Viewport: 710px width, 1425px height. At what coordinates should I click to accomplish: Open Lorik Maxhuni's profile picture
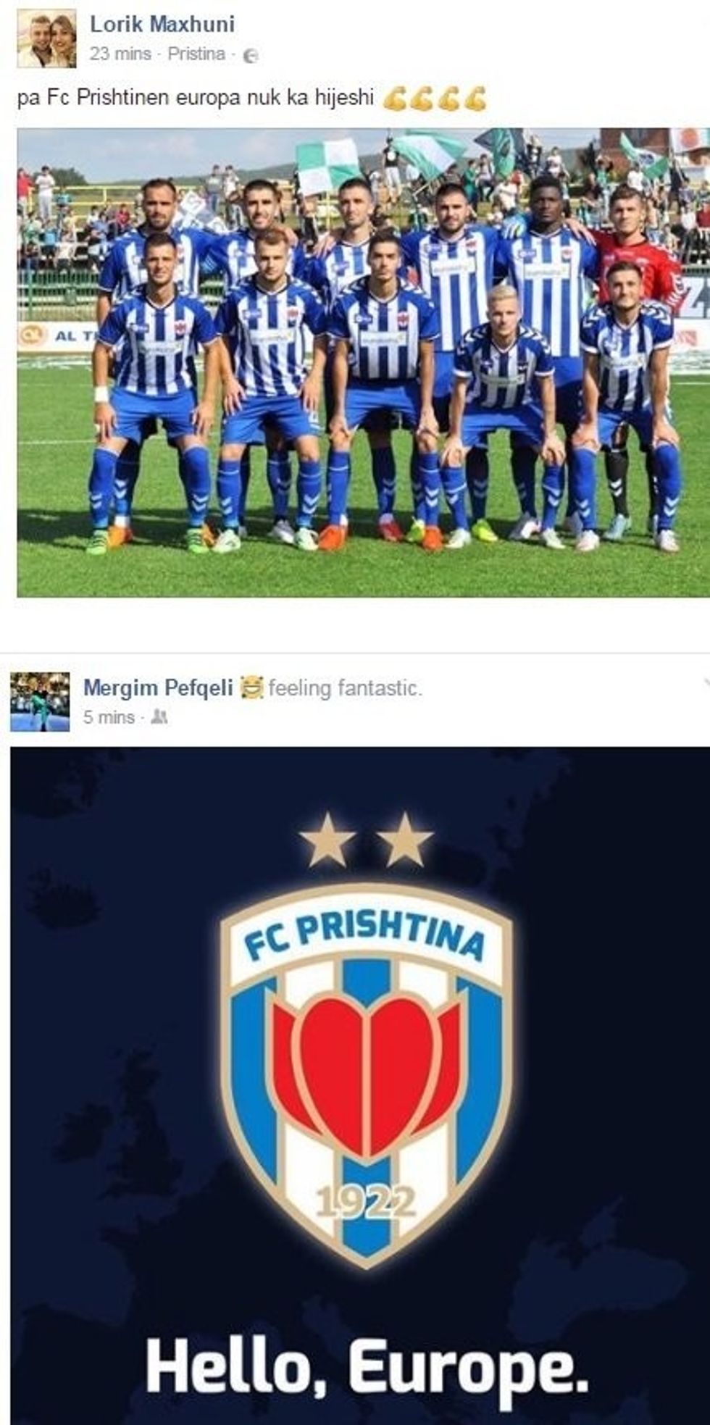(x=46, y=38)
